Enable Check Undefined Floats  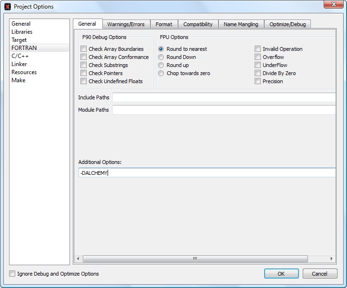(83, 81)
